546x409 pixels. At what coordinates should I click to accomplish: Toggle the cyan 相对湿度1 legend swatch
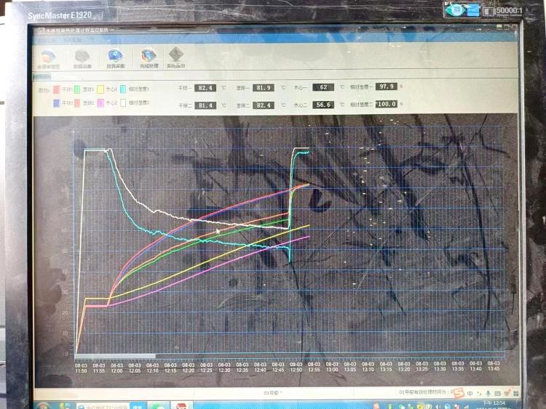click(122, 89)
